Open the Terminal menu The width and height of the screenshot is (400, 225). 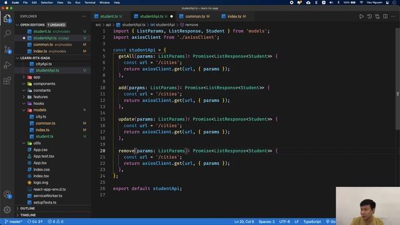90,2
